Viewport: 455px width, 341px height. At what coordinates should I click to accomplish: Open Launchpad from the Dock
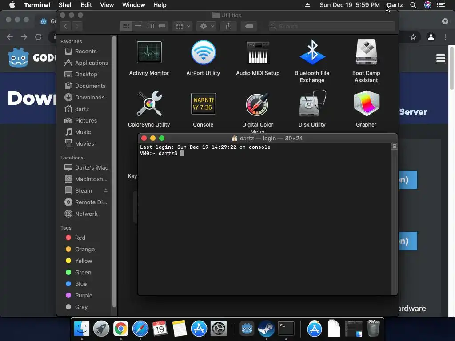pyautogui.click(x=101, y=329)
